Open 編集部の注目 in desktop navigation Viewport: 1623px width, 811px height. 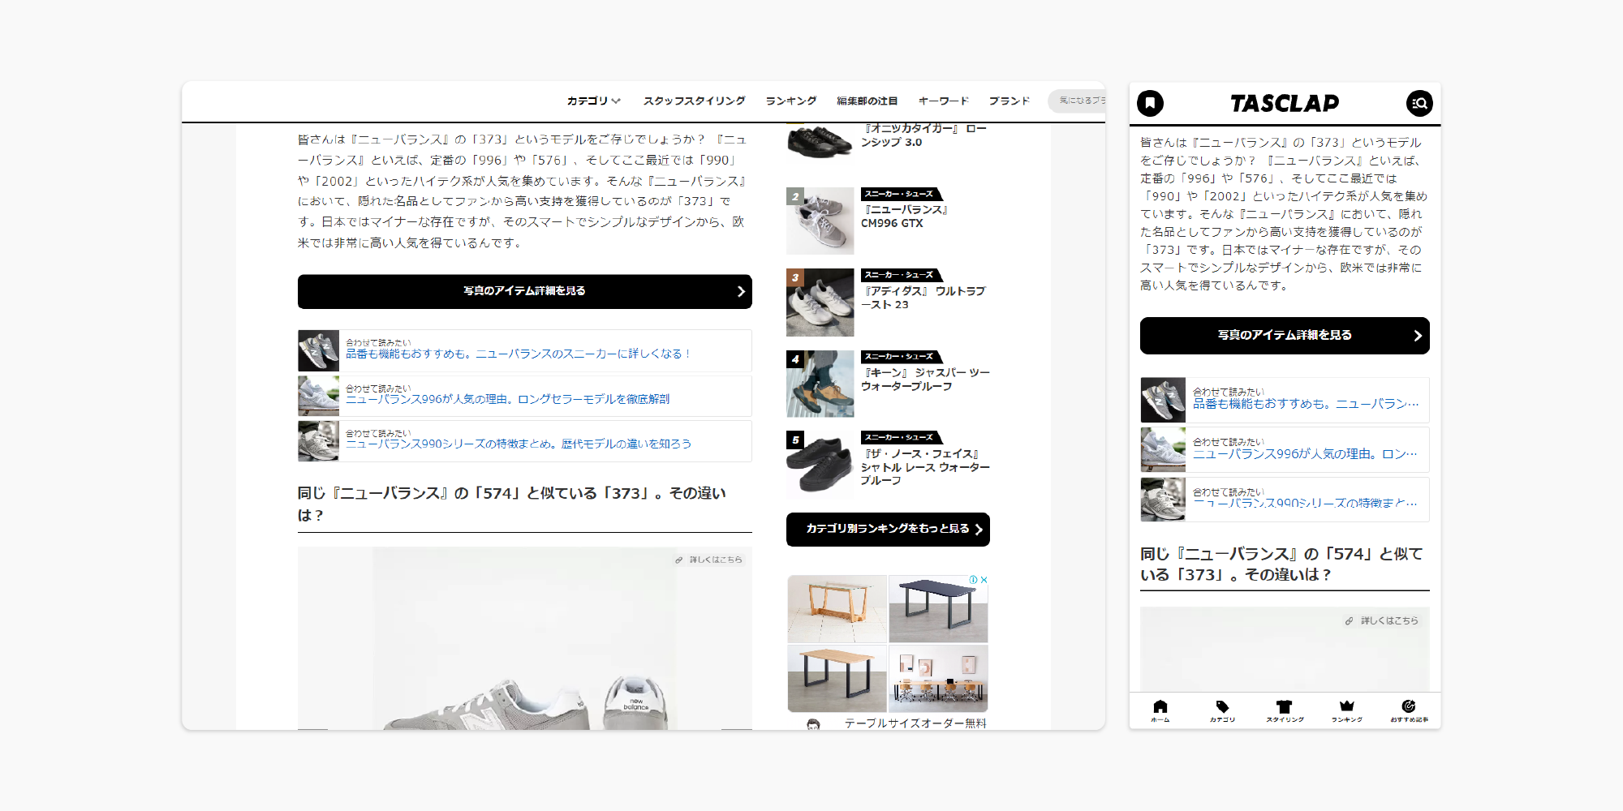point(867,101)
